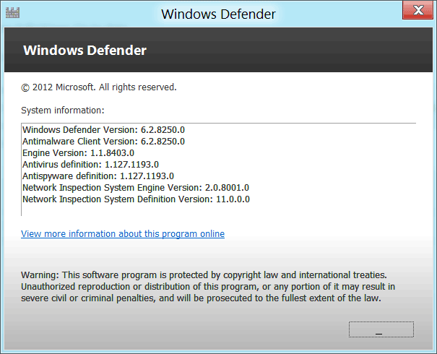Viewport: 437px width, 354px height.
Task: Click the copyright Warning paragraph text
Action: coord(208,287)
